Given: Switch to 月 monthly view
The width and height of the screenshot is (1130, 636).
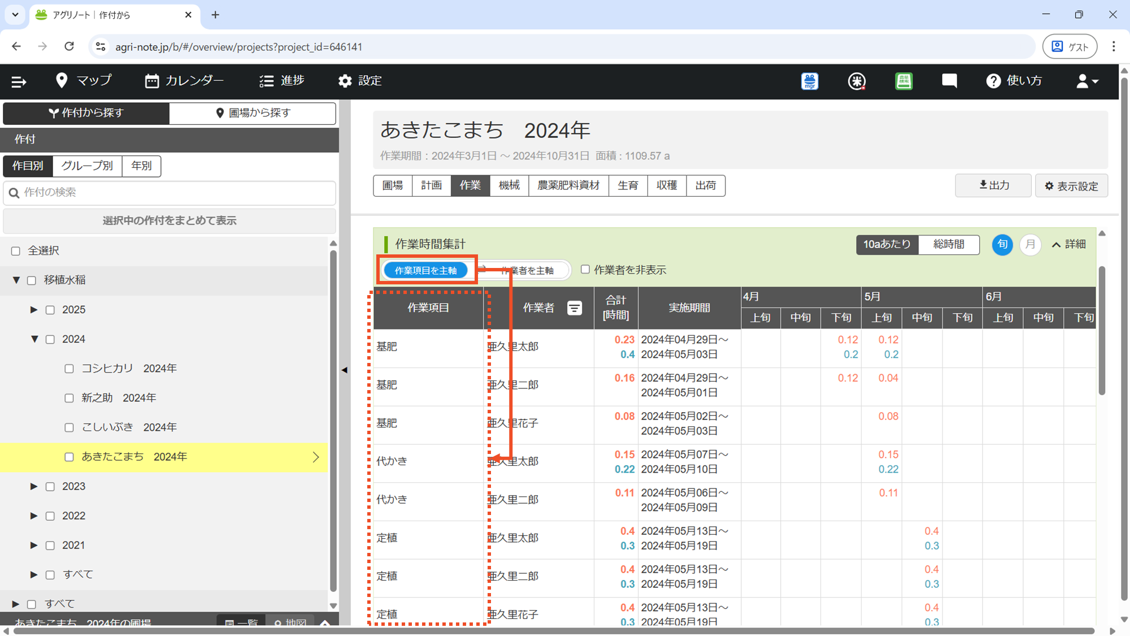Looking at the screenshot, I should click(x=1030, y=244).
